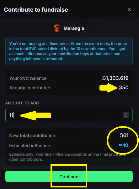Image resolution: width=139 pixels, height=189 pixels.
Task: Focus the amount to add input field
Action: [69, 115]
